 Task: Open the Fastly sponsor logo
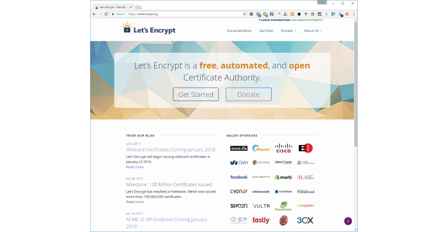(261, 220)
